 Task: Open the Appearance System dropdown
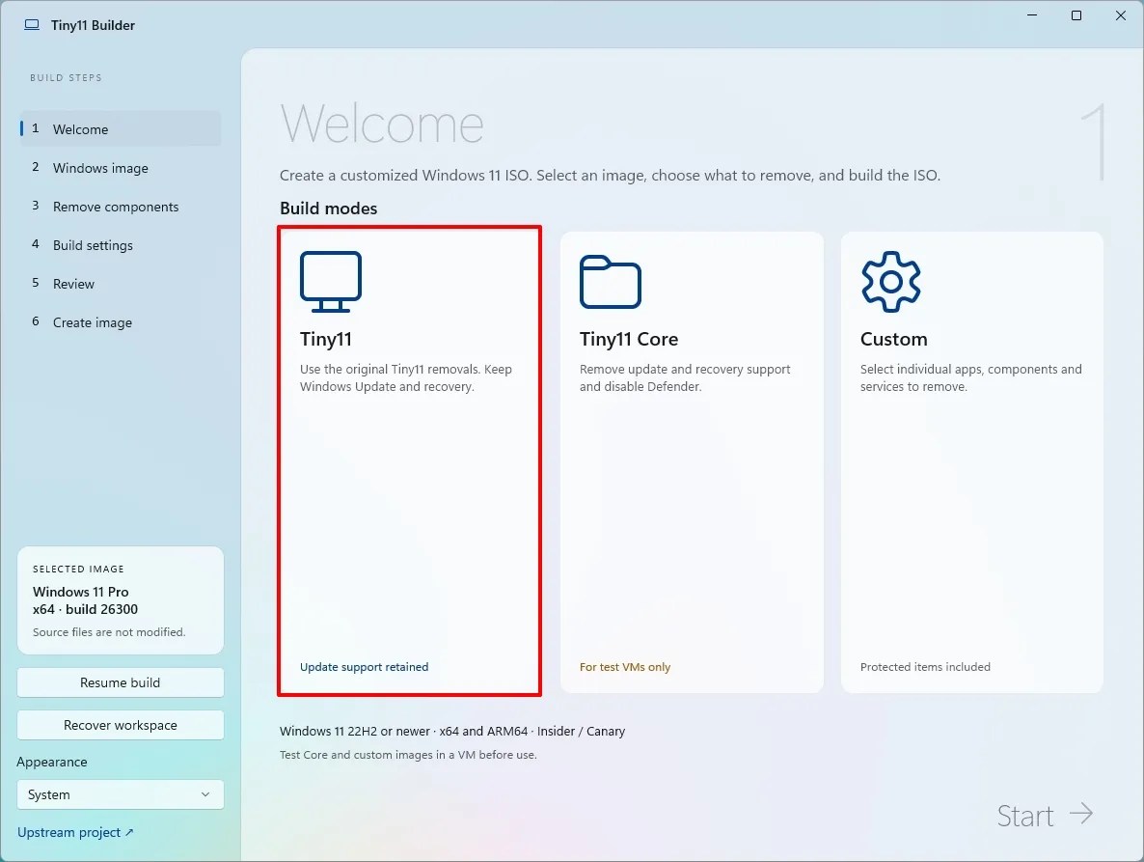coord(121,794)
